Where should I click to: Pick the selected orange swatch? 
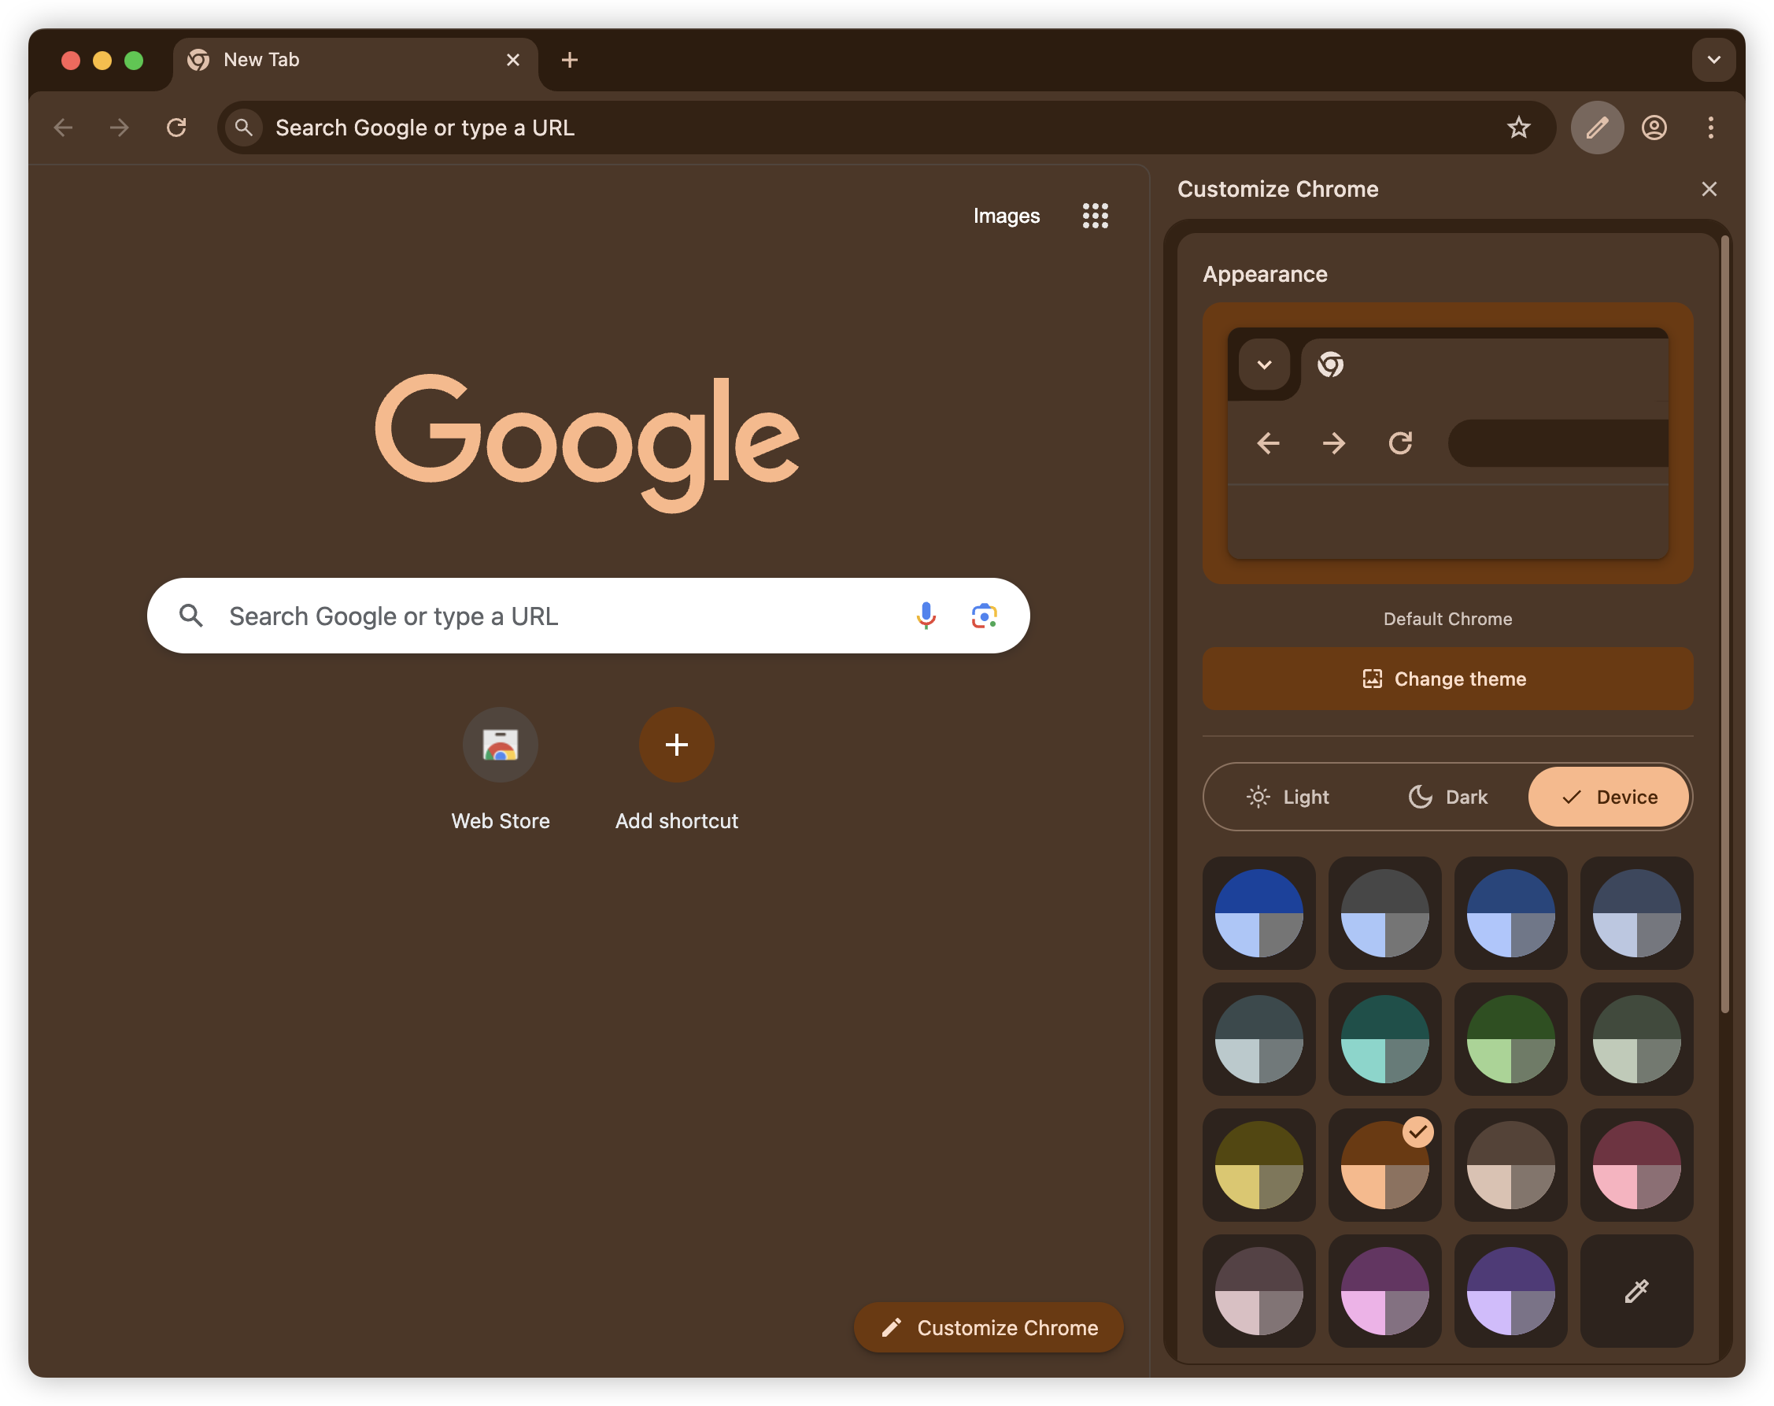coord(1385,1165)
